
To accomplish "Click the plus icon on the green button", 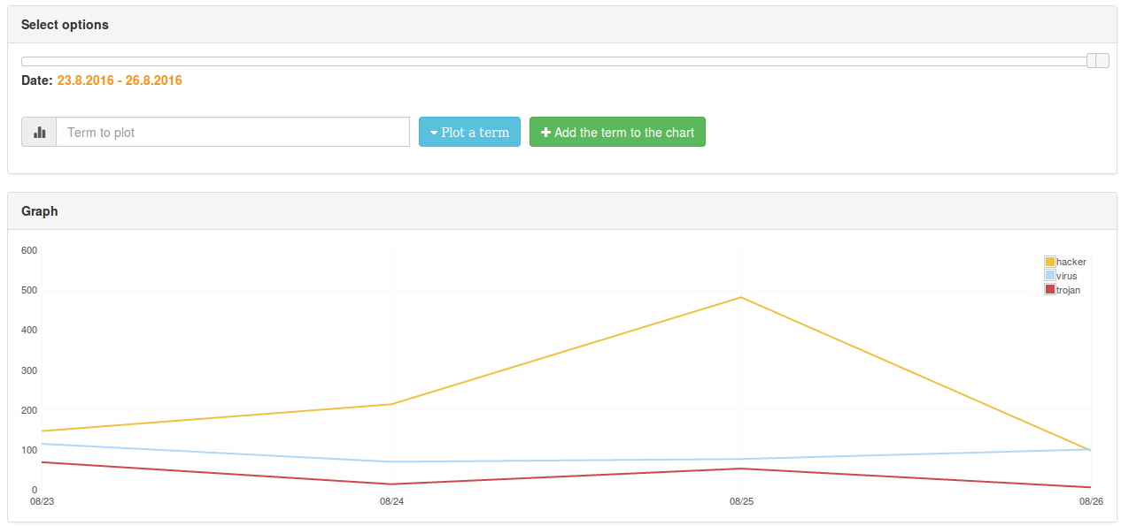I will [545, 133].
